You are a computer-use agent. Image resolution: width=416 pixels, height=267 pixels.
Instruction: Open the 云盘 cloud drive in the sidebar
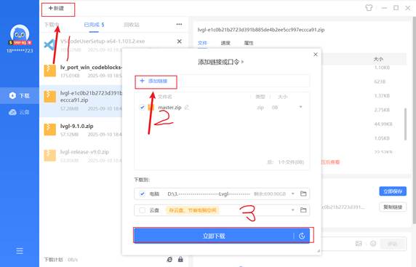[x=20, y=112]
